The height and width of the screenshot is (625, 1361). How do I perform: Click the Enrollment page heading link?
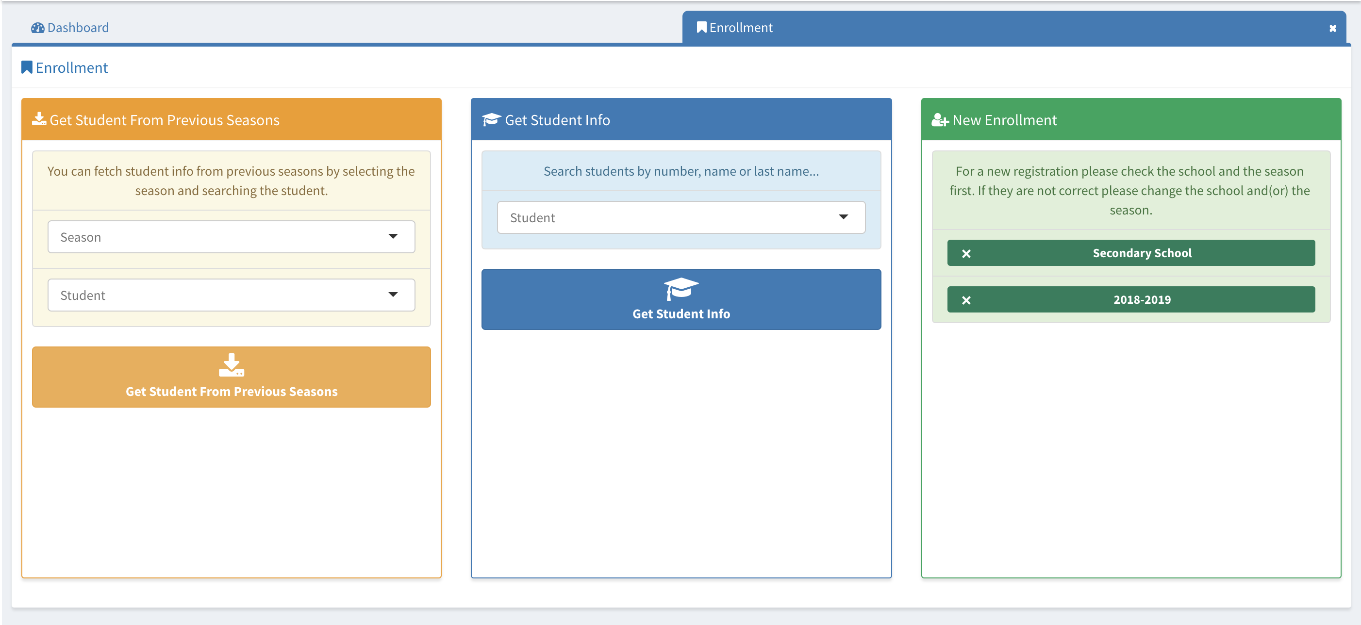(71, 67)
